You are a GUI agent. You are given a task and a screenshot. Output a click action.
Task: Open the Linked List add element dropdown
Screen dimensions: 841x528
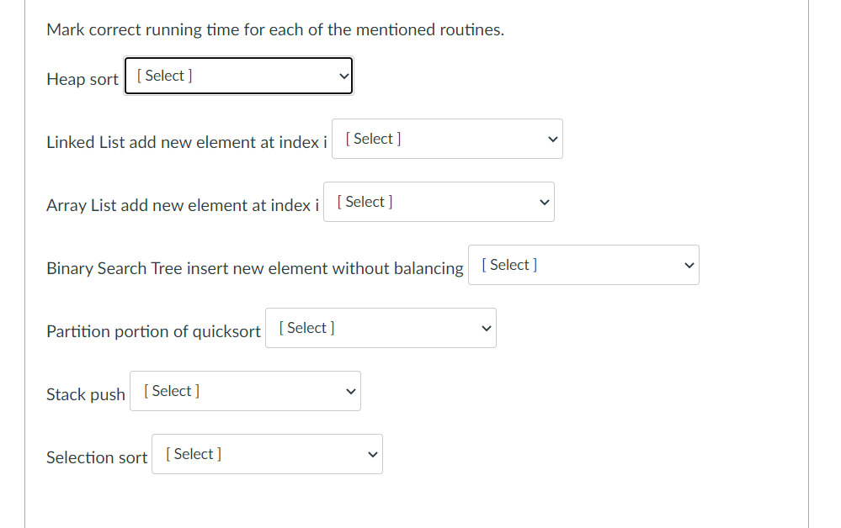click(x=447, y=139)
